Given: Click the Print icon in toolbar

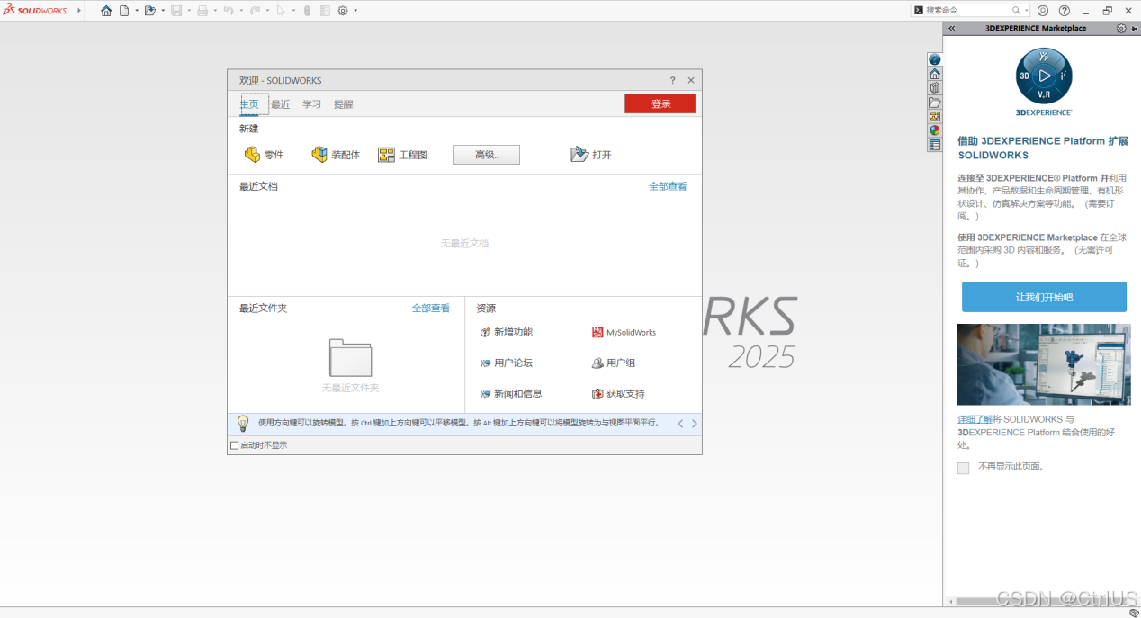Looking at the screenshot, I should click(202, 11).
